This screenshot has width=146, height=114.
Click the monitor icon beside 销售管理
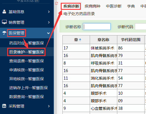(x=4, y=22)
